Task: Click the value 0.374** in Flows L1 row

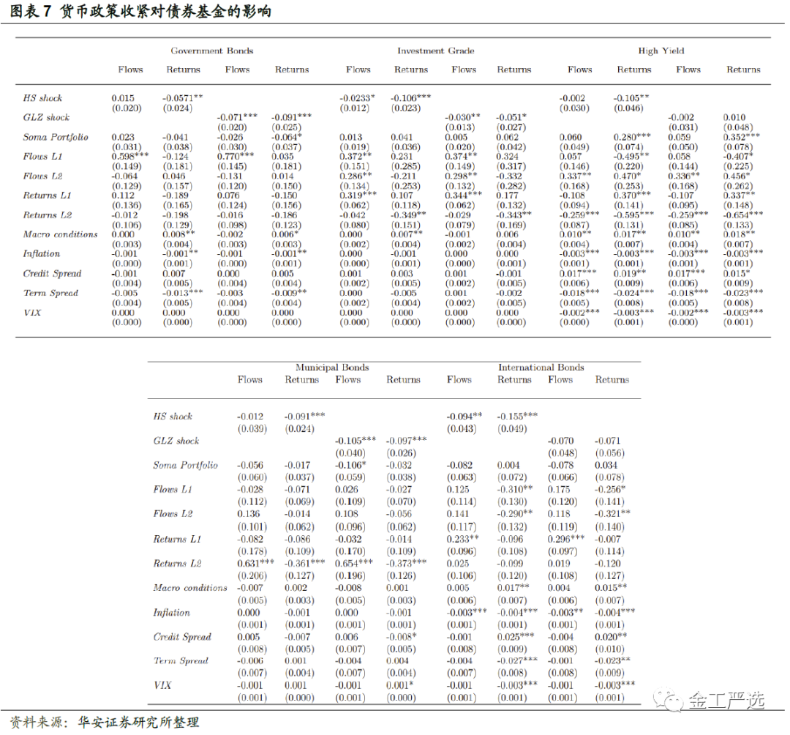Action: [x=461, y=156]
